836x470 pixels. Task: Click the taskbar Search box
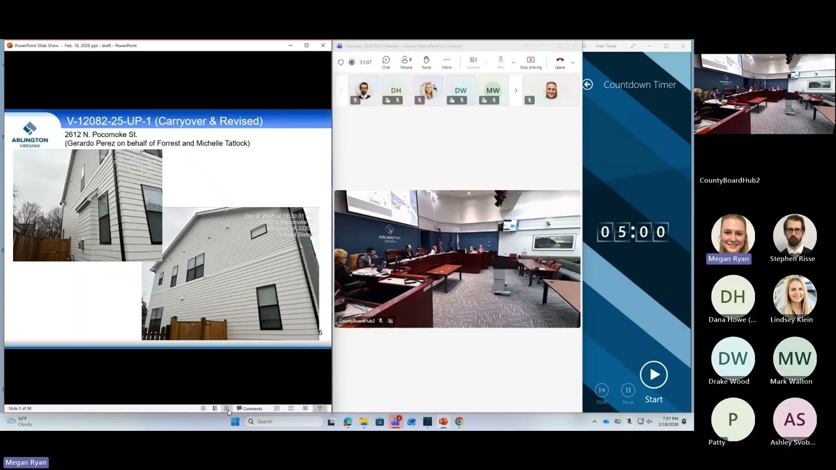pos(284,422)
